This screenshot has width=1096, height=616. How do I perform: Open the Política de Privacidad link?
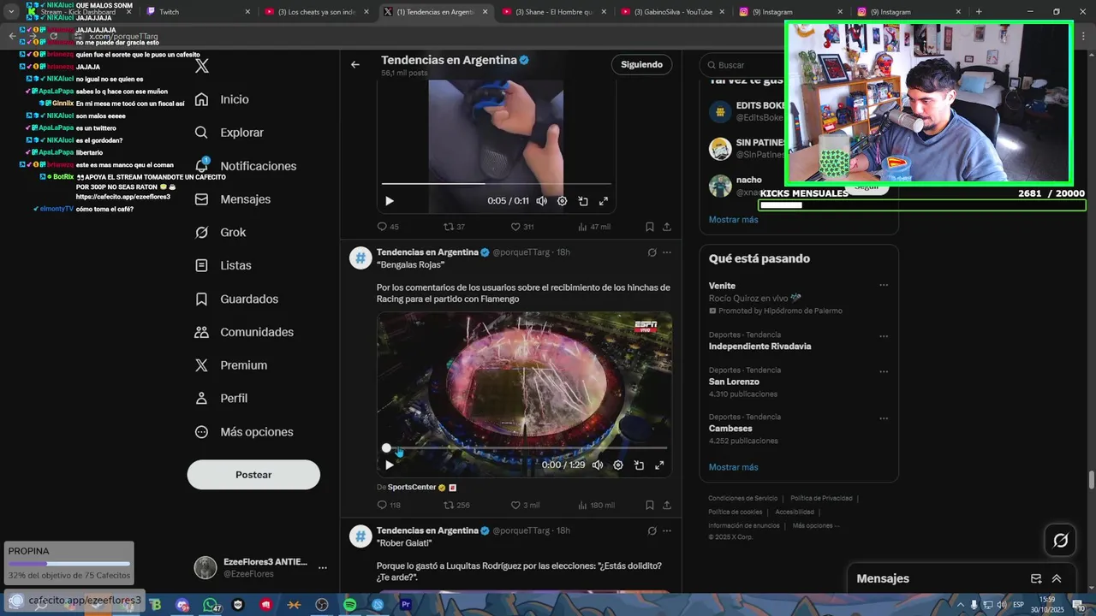[x=821, y=499]
